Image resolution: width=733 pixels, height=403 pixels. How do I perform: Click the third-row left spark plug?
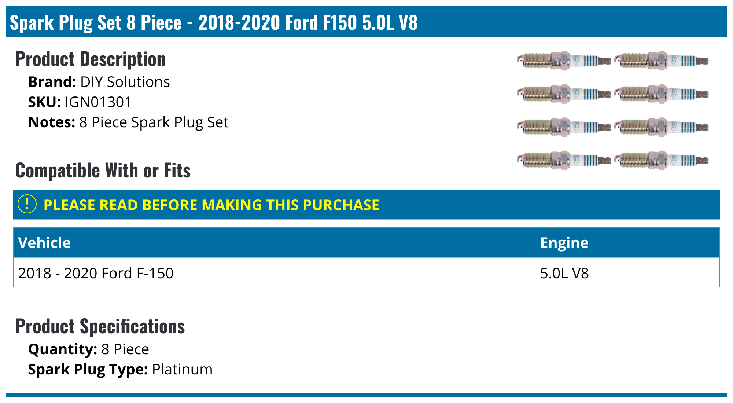point(563,127)
